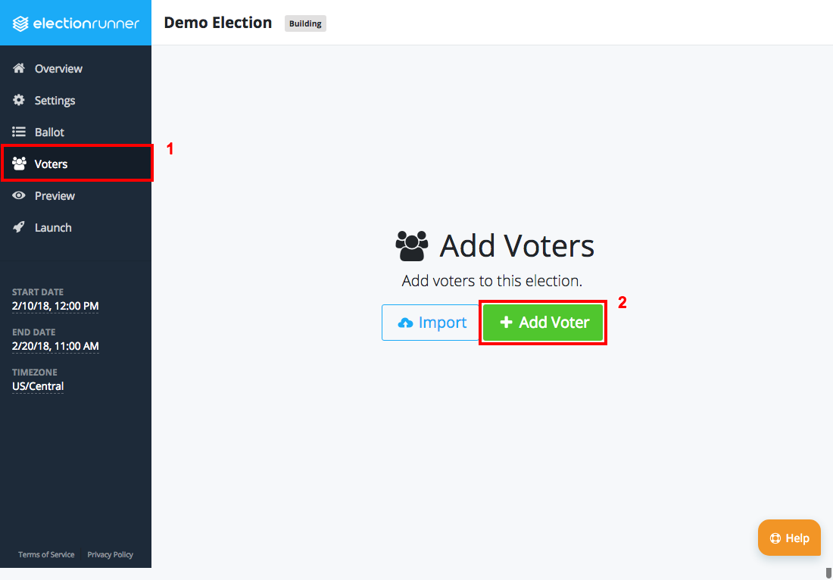The height and width of the screenshot is (580, 833).
Task: Select the Overview home icon
Action: (18, 68)
